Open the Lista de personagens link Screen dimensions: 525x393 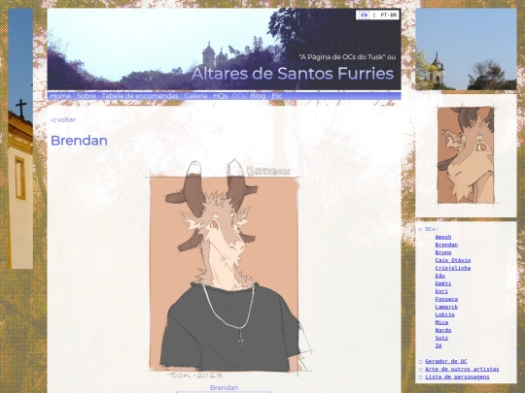[457, 377]
